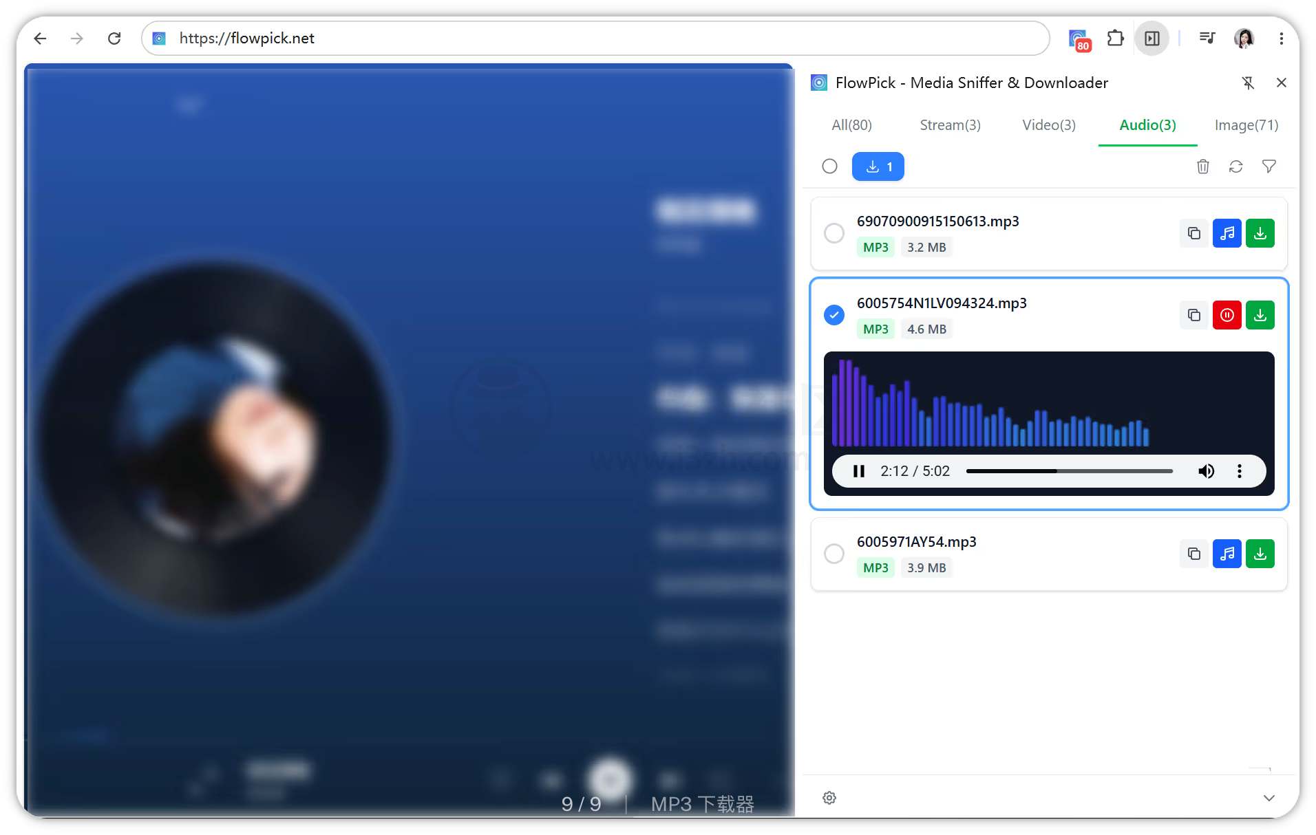Delete items with the trash icon
Image resolution: width=1316 pixels, height=835 pixels.
[x=1203, y=166]
